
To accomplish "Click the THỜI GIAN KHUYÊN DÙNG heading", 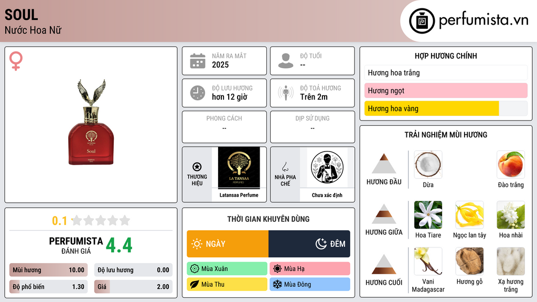I will coord(268,219).
